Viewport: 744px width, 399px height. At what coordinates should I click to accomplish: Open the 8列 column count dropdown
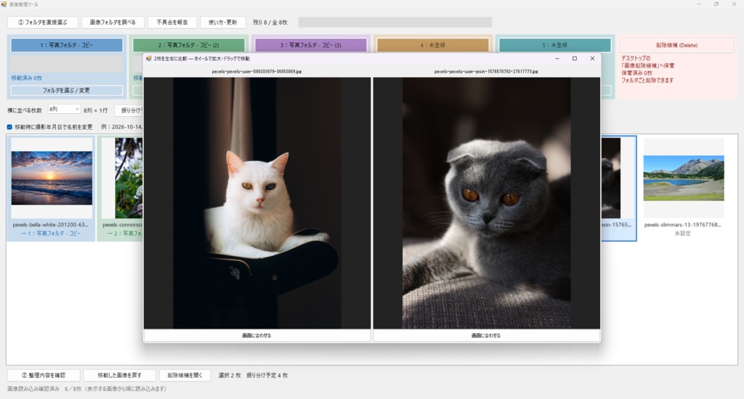click(65, 110)
